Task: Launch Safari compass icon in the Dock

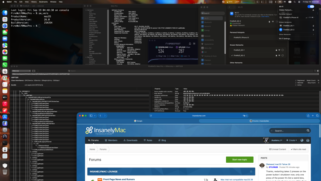Action: pos(5,26)
